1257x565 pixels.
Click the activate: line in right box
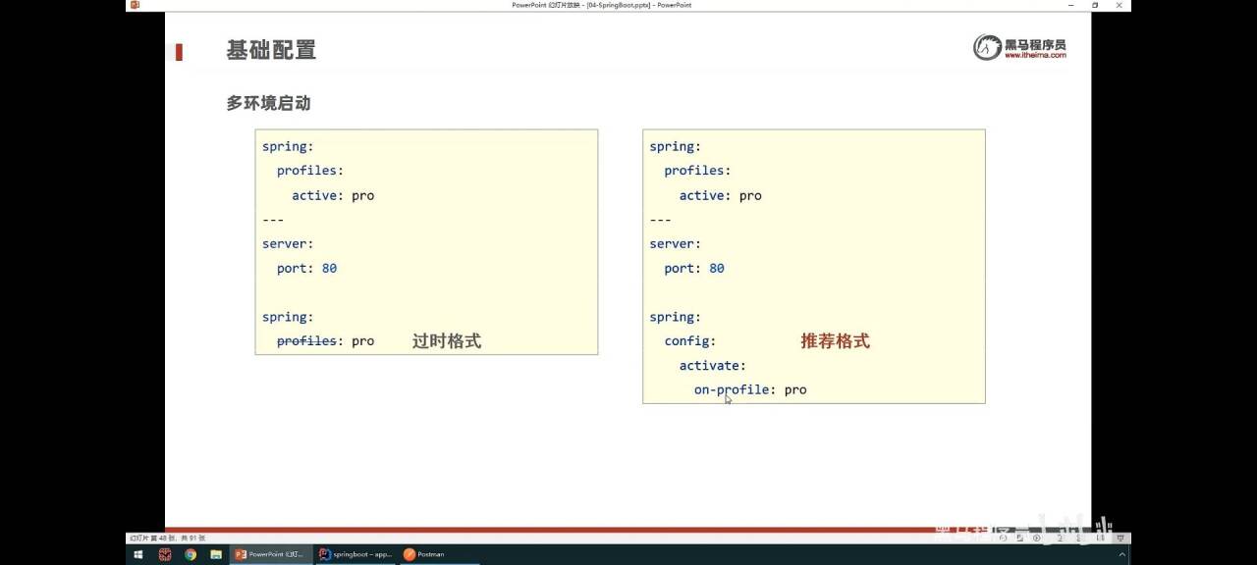tap(713, 365)
